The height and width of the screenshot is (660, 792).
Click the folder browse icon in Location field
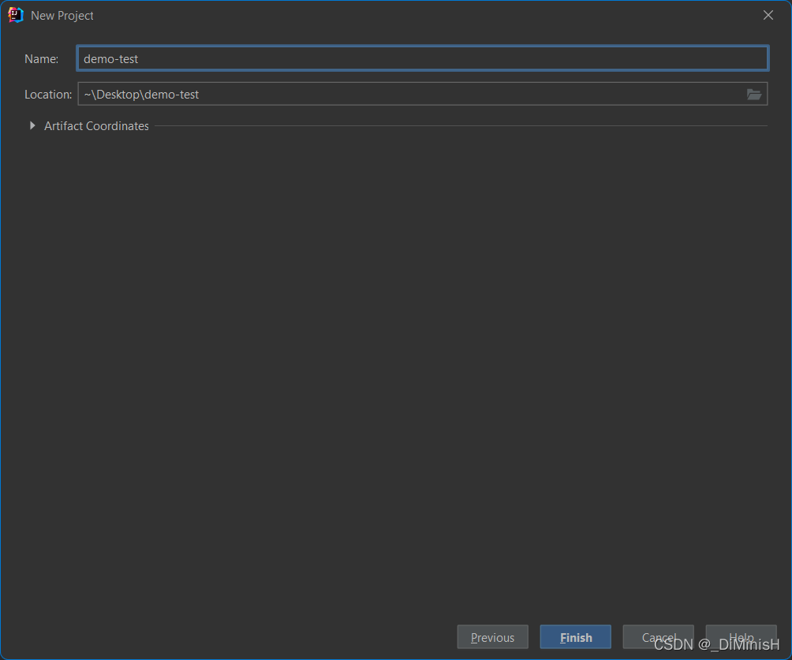pyautogui.click(x=753, y=95)
